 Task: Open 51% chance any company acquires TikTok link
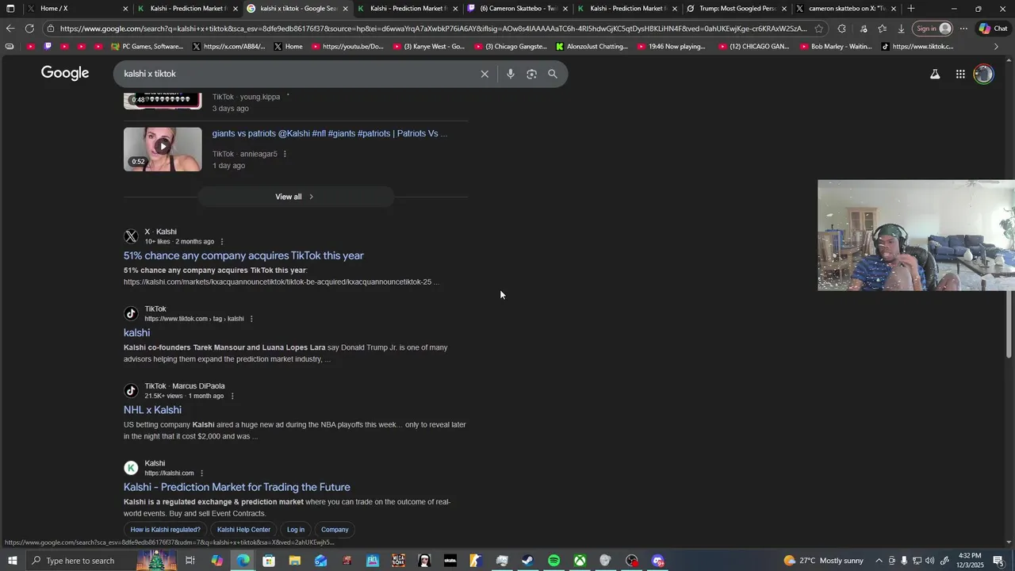[x=243, y=255]
